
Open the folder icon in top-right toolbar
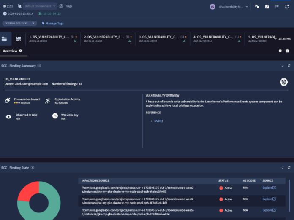tap(267, 7)
